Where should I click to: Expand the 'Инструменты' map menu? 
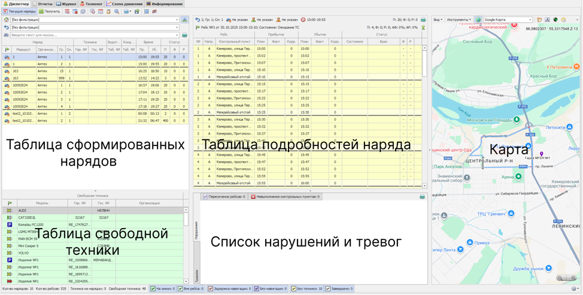[459, 20]
